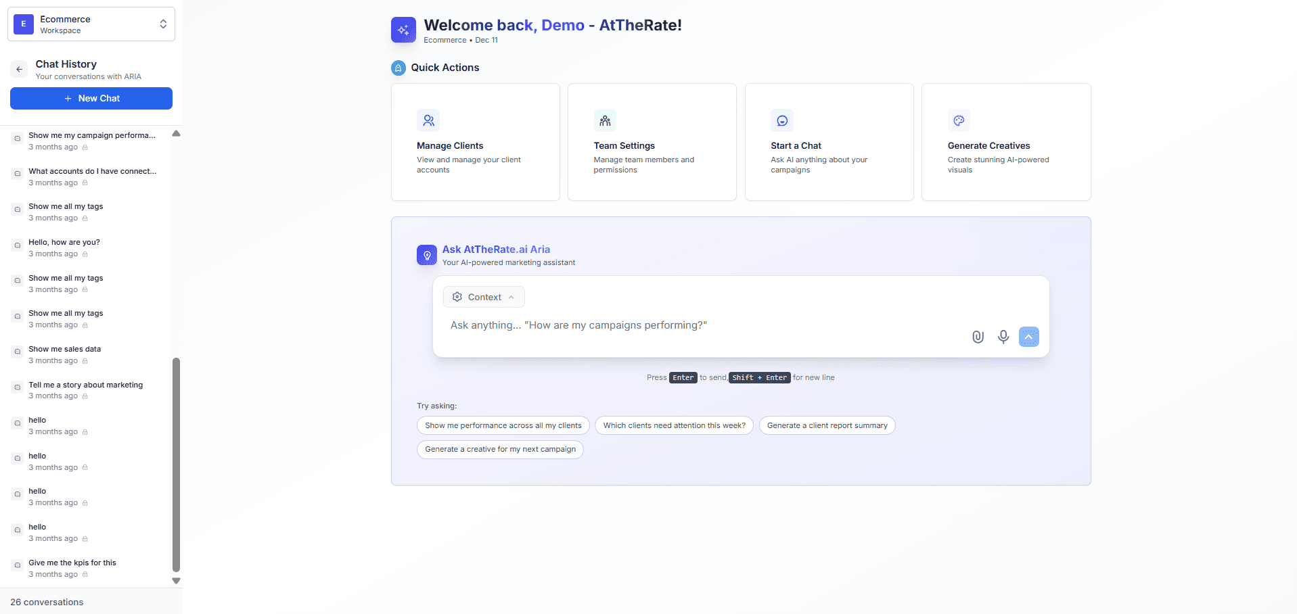This screenshot has height=614, width=1297.
Task: Click lock icon on 'Give me the kpis' row
Action: tap(85, 575)
